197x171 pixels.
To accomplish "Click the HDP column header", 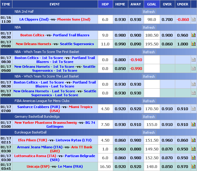I will click(105, 4).
